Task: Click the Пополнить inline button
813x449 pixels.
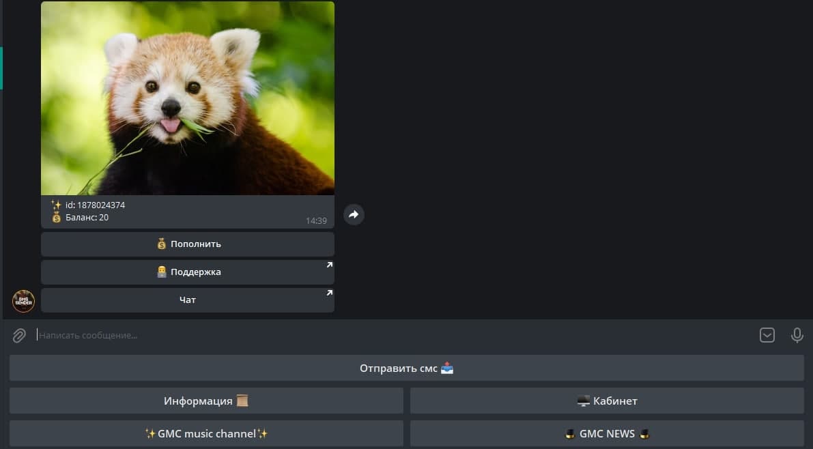Action: pos(188,244)
